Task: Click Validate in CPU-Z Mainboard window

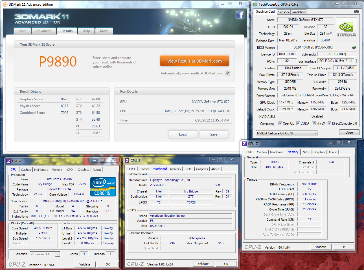Action: (203, 264)
